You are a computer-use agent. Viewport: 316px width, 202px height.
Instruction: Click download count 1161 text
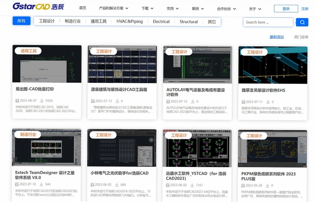click(199, 185)
